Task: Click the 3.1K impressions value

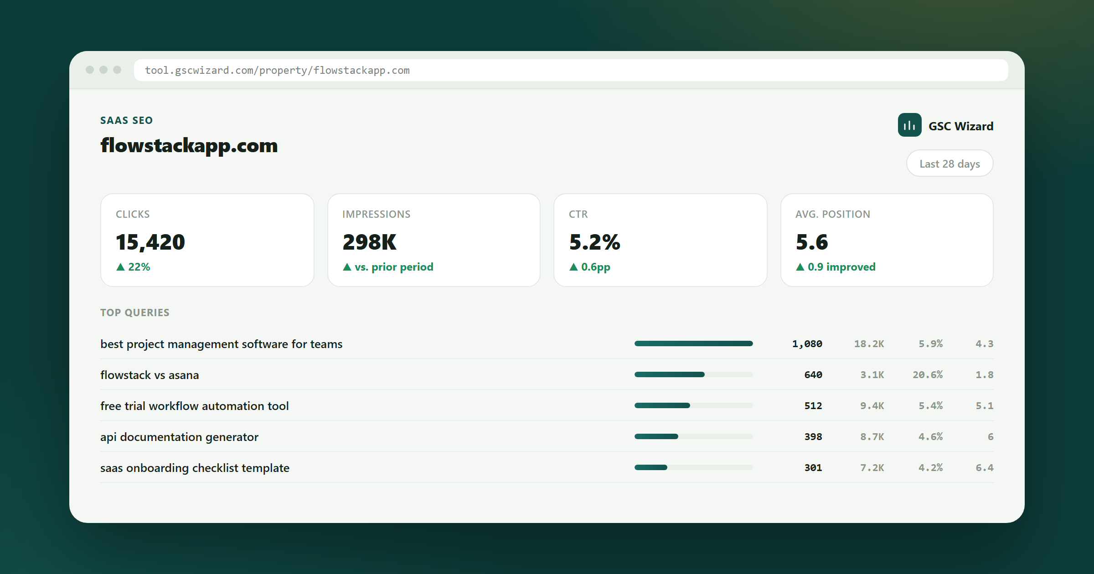Action: (x=872, y=375)
